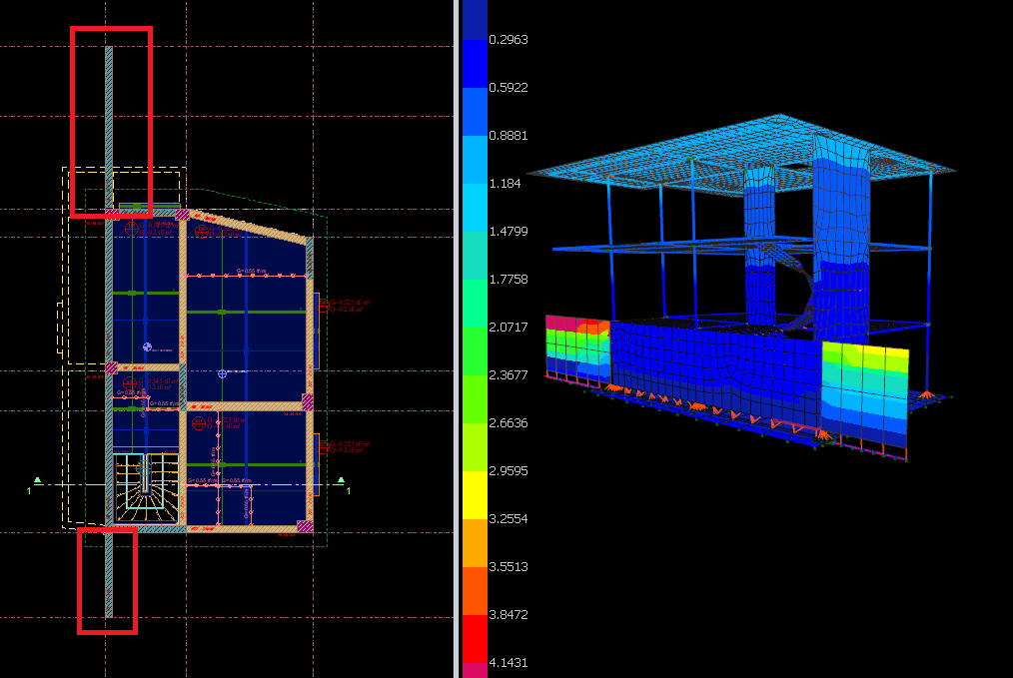Pick the magenta band at the scale bottom
Viewport: 1013px width, 678px height.
tap(475, 670)
